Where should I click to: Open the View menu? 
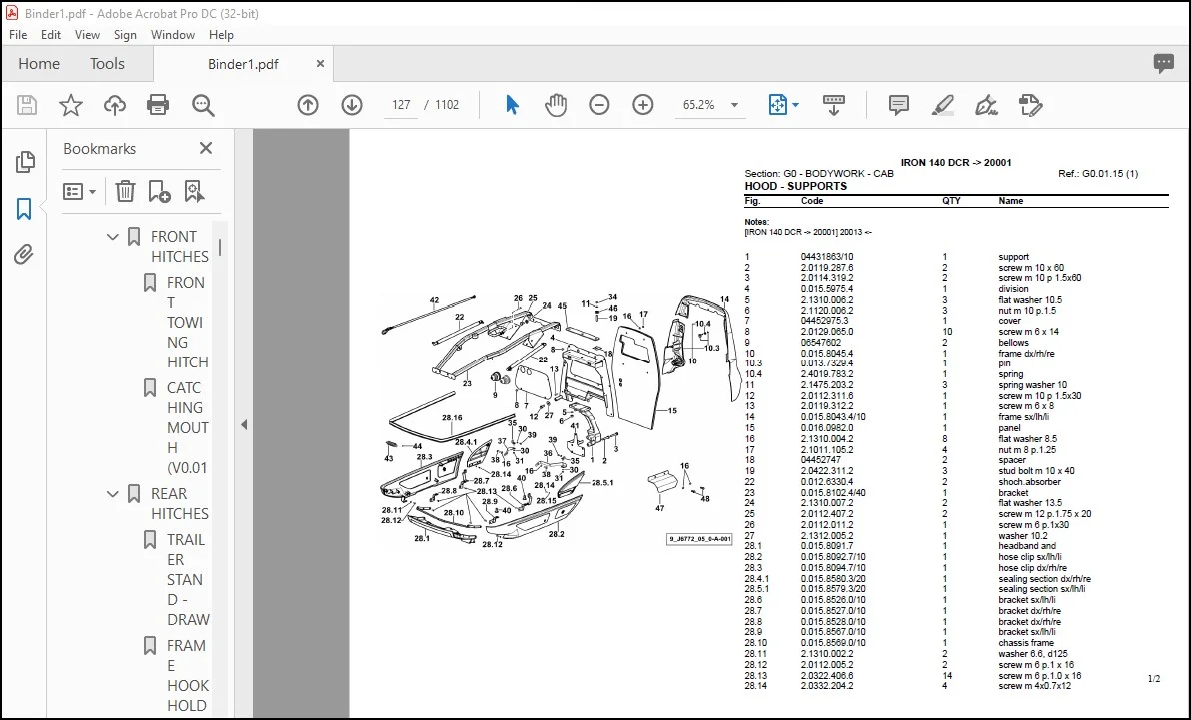tap(87, 35)
